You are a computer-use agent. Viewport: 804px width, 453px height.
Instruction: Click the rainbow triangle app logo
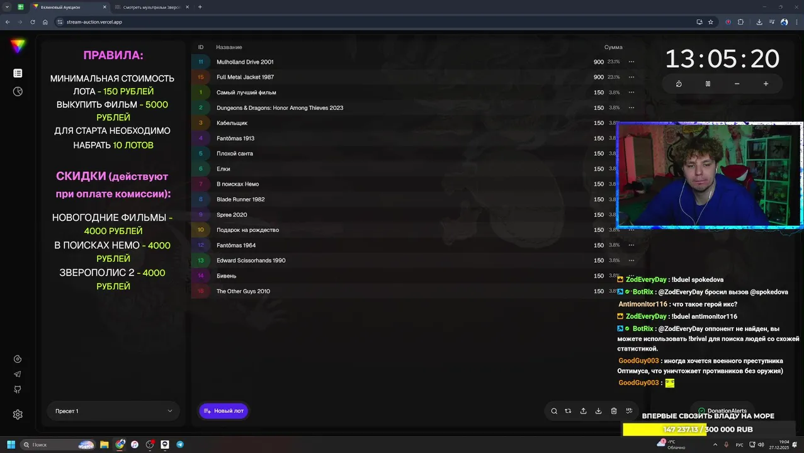coord(18,46)
